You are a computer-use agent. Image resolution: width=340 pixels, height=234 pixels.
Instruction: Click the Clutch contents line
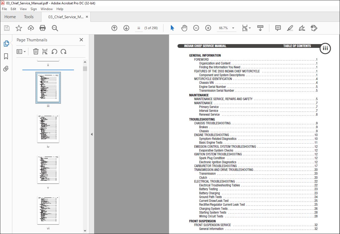point(258,178)
